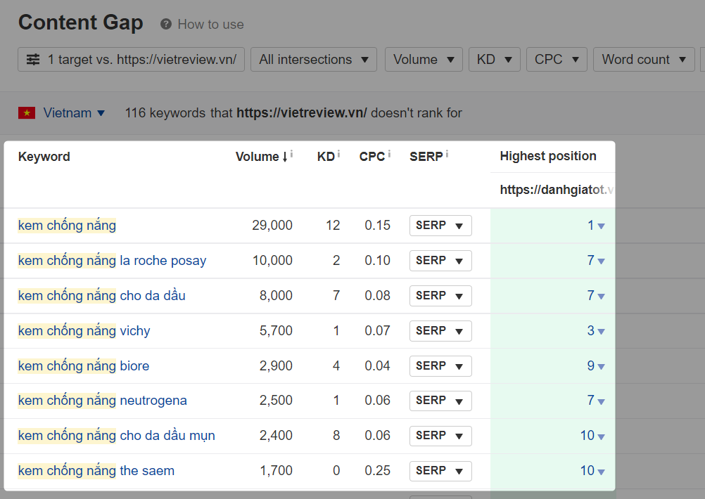Open the KD filter dropdown
Viewport: 705px width, 499px height.
point(495,59)
